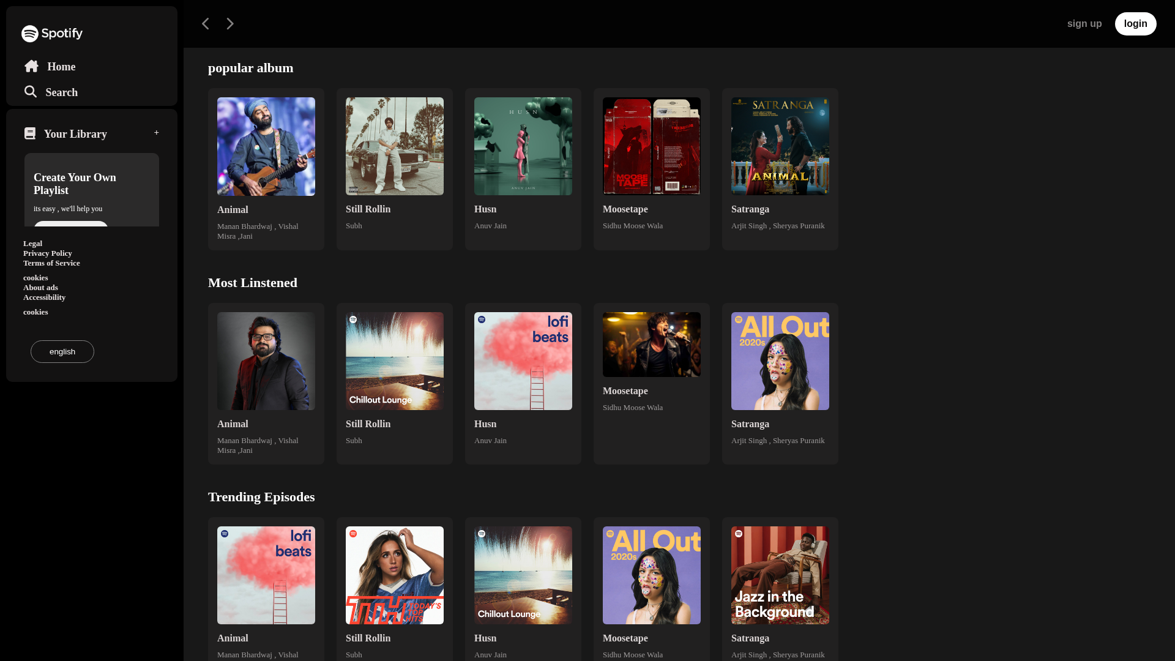Open Husn album cover in popular album

523,146
